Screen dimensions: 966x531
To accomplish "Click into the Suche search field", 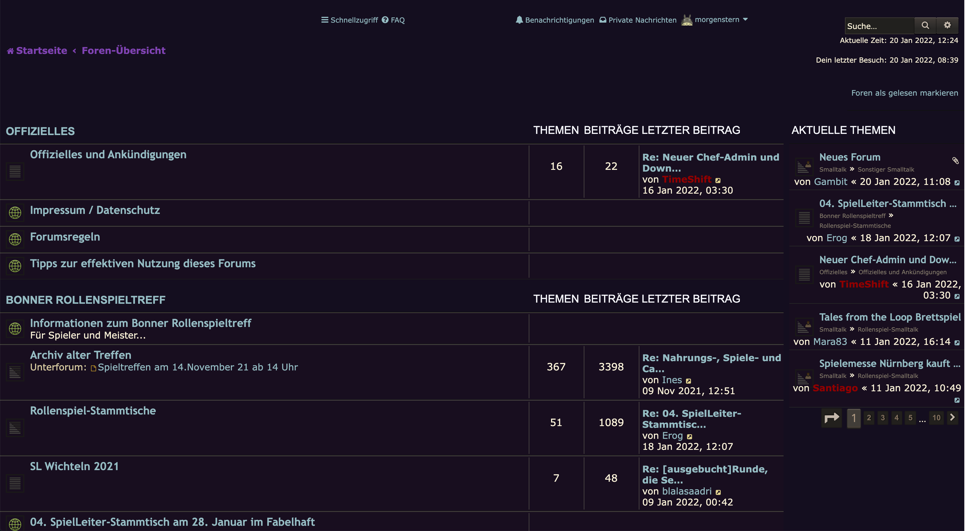I will (879, 26).
